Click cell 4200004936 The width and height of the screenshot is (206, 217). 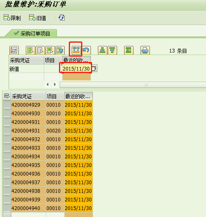(x=28, y=174)
